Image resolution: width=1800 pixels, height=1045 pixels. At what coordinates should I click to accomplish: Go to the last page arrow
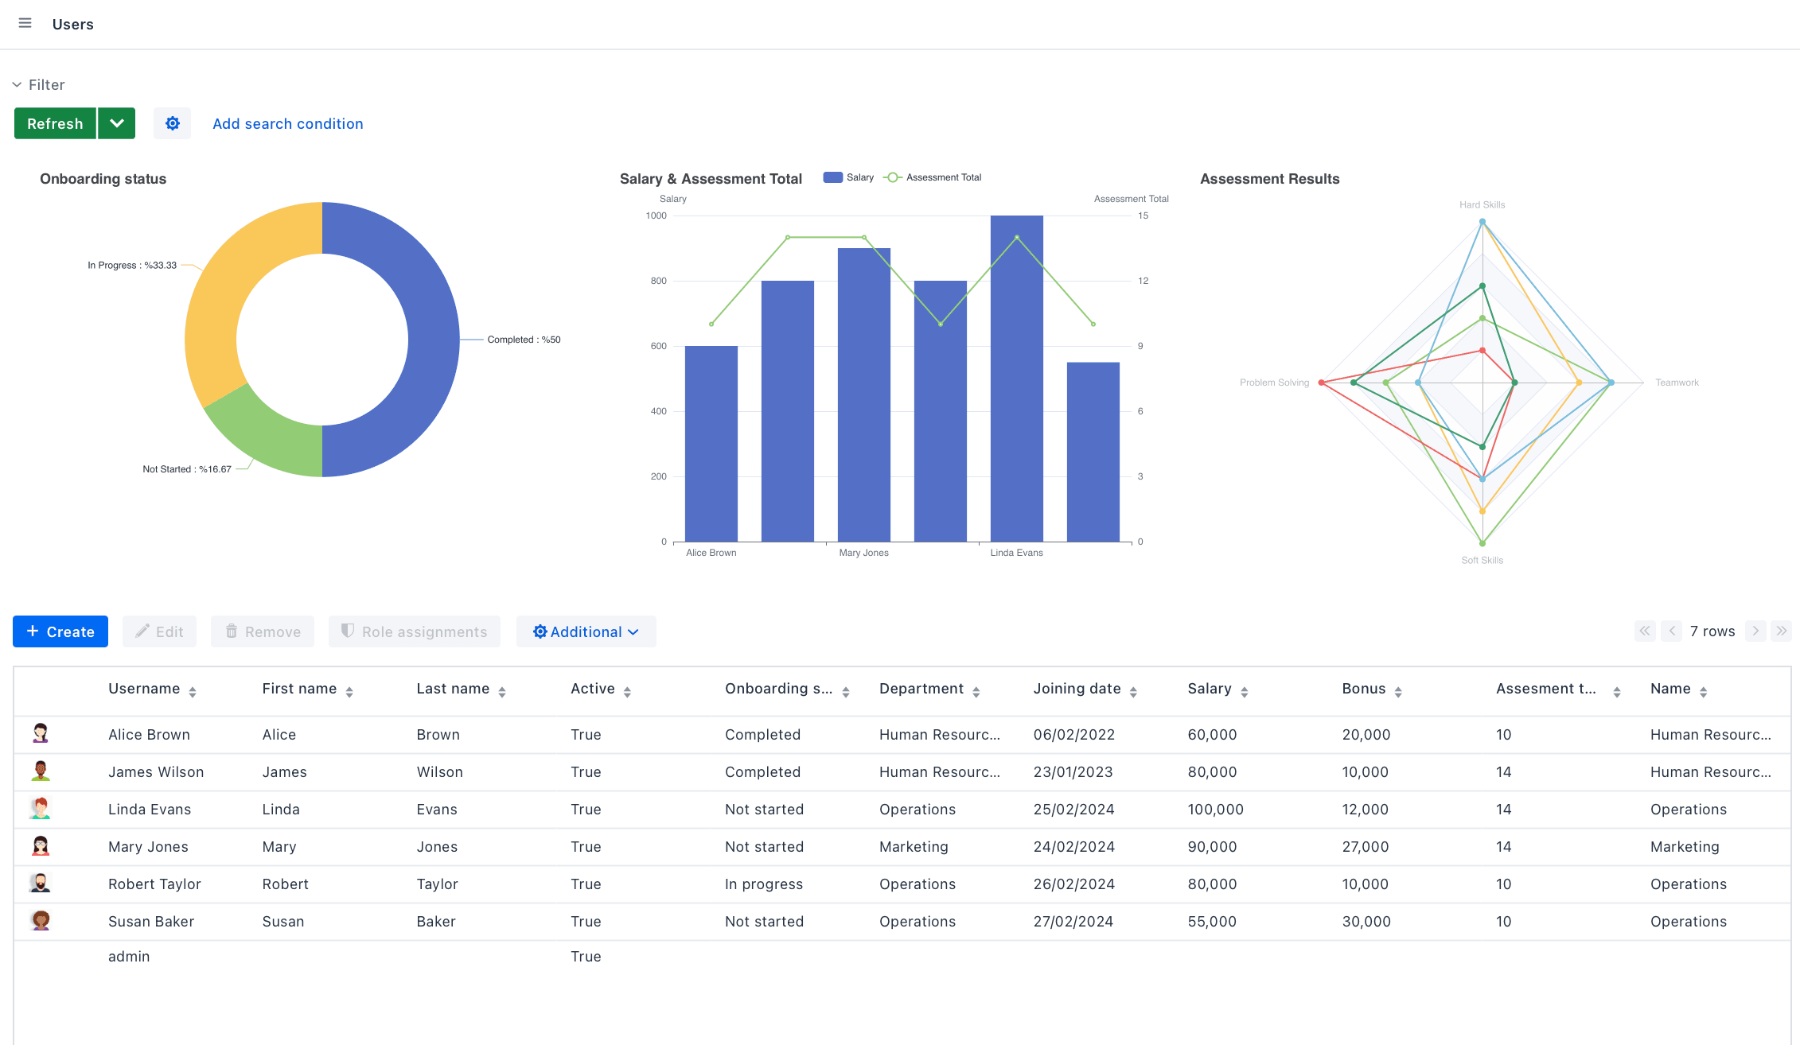(x=1782, y=631)
